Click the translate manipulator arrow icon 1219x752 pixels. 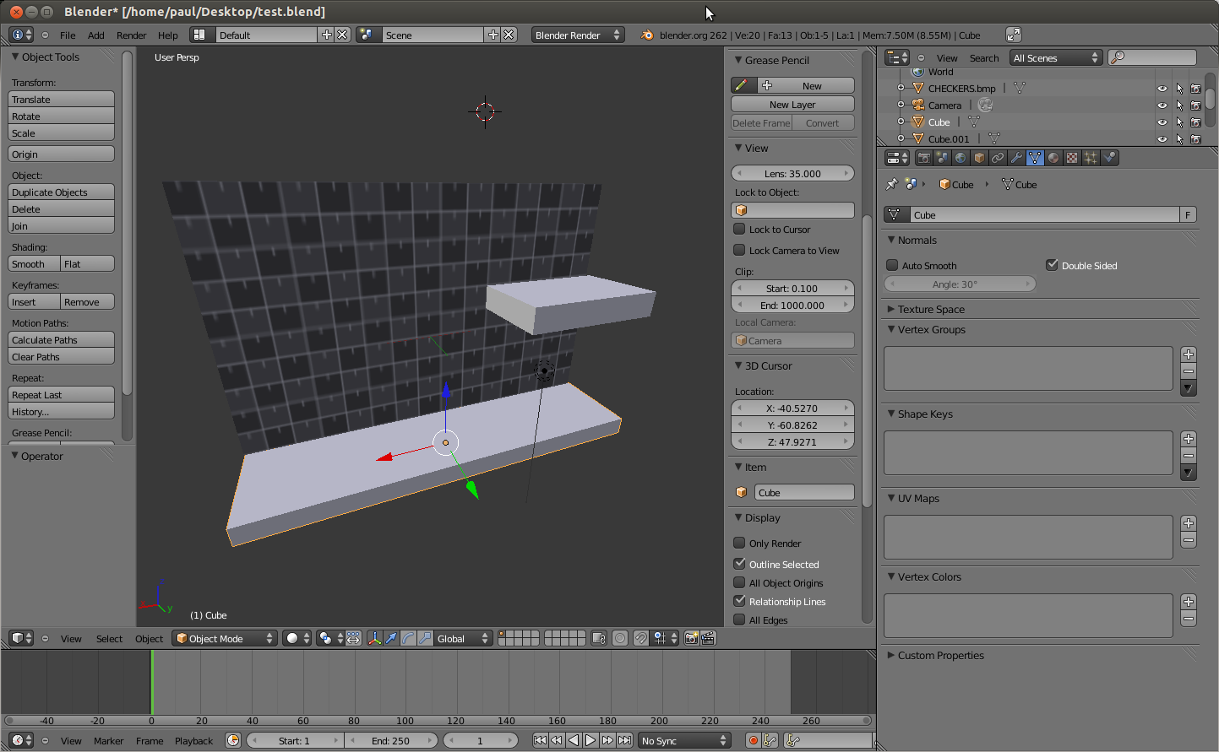pos(391,639)
